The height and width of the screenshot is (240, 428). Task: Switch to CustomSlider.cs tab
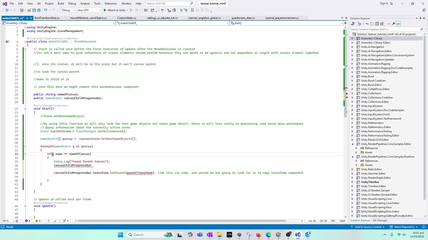point(127,18)
